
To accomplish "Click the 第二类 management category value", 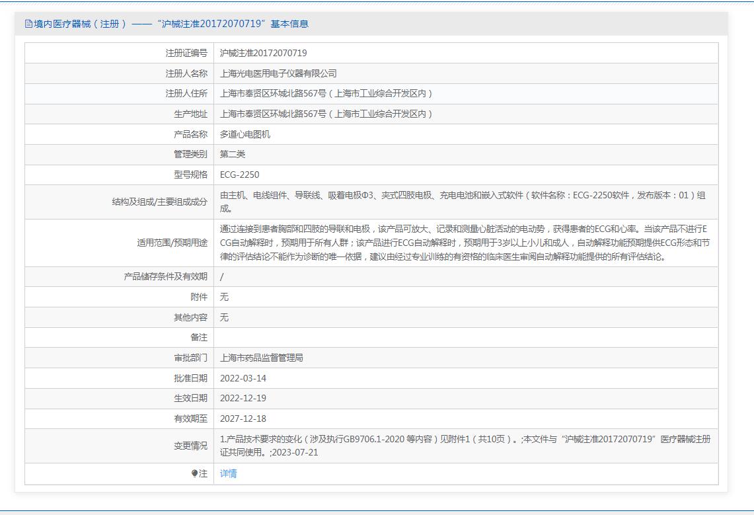I will coord(232,154).
